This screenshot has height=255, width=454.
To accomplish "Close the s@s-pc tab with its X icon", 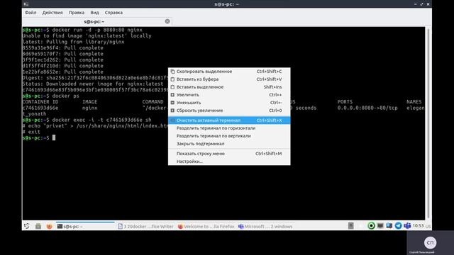I will coord(167,21).
